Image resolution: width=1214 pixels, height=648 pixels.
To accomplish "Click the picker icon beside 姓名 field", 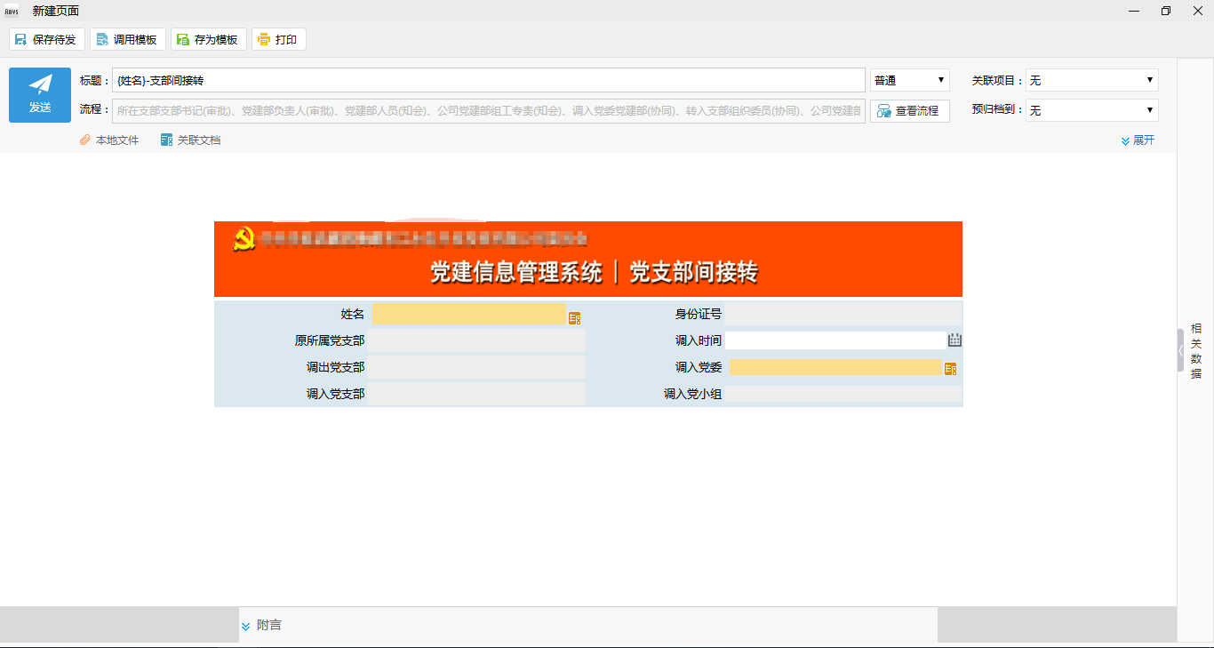I will (x=574, y=317).
